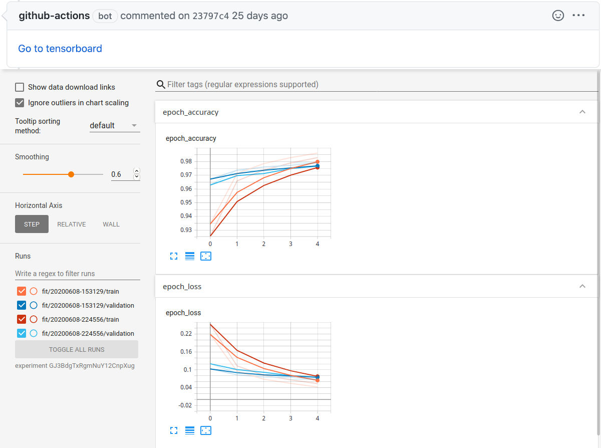Toggle log scale on the epoch_accuracy y-axis
Image resolution: width=601 pixels, height=448 pixels.
[x=190, y=256]
